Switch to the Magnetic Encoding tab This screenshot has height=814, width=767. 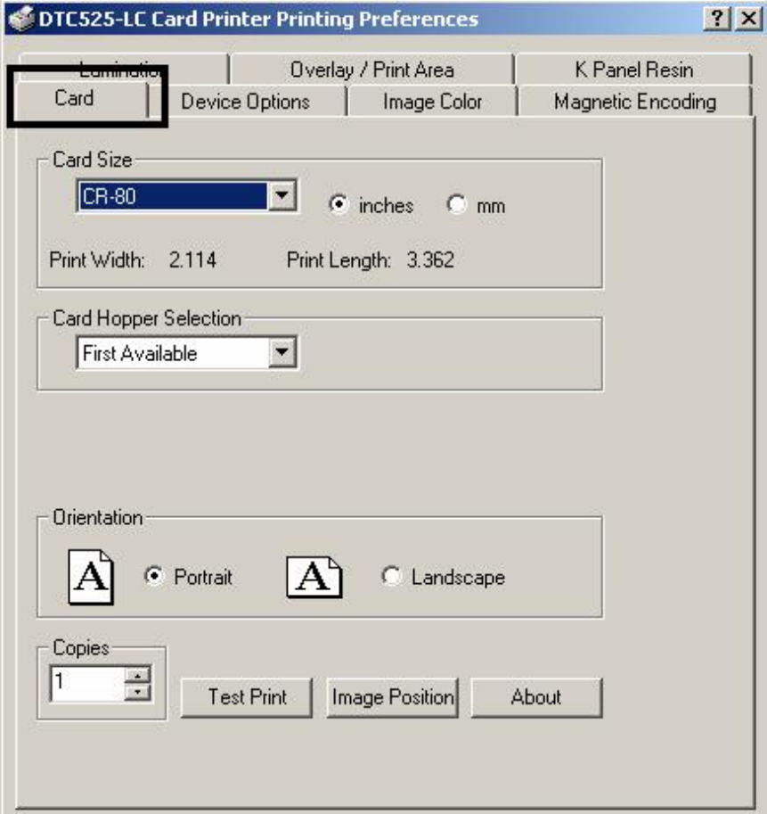(635, 102)
